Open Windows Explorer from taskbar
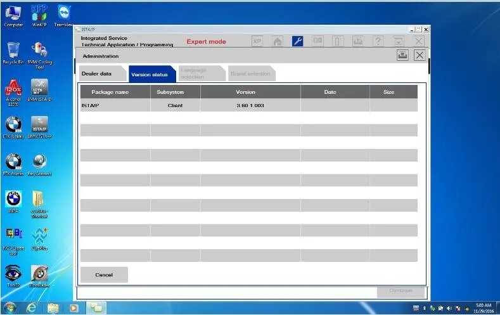The image size is (500, 315). pyautogui.click(x=53, y=308)
